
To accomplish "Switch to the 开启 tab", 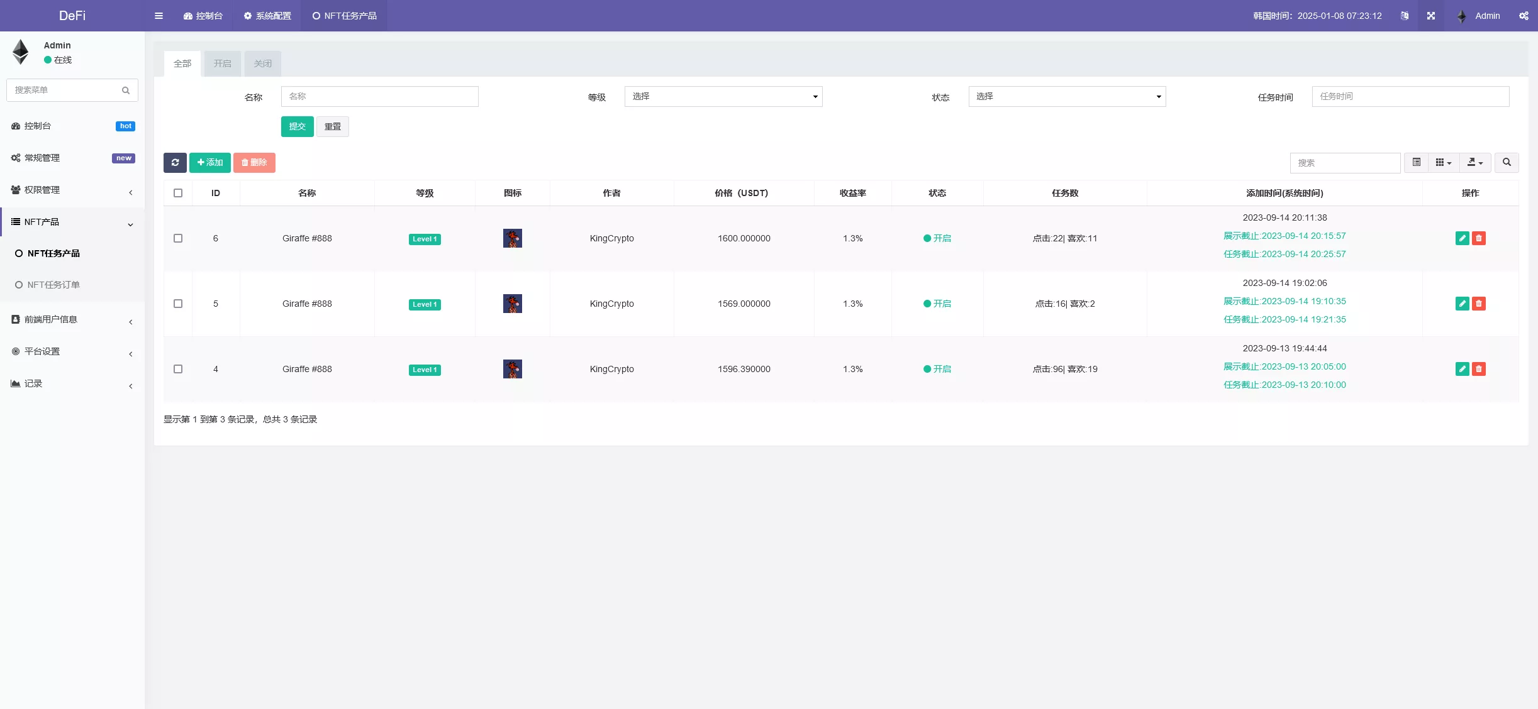I will [222, 63].
